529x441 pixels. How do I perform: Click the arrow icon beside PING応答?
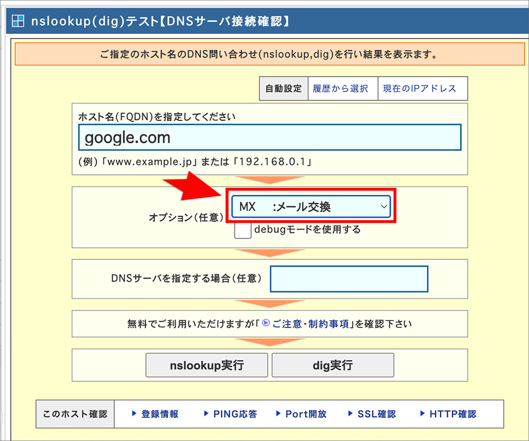206,414
